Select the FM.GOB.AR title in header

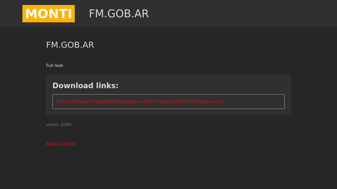click(x=119, y=14)
